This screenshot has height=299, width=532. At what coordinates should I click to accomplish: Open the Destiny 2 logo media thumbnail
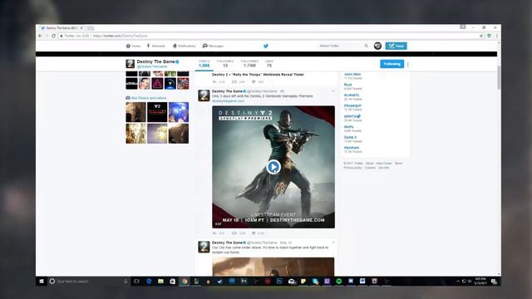pos(157,112)
